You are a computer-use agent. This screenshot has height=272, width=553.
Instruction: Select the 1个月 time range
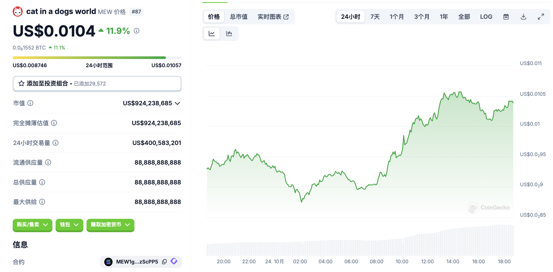(397, 17)
